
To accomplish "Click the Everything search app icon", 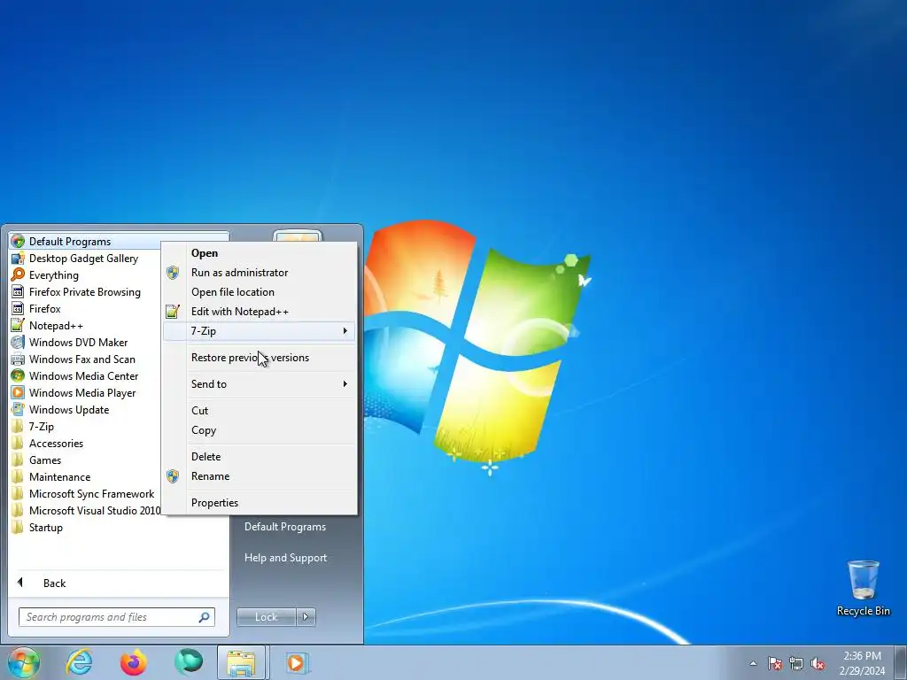I will pyautogui.click(x=18, y=275).
